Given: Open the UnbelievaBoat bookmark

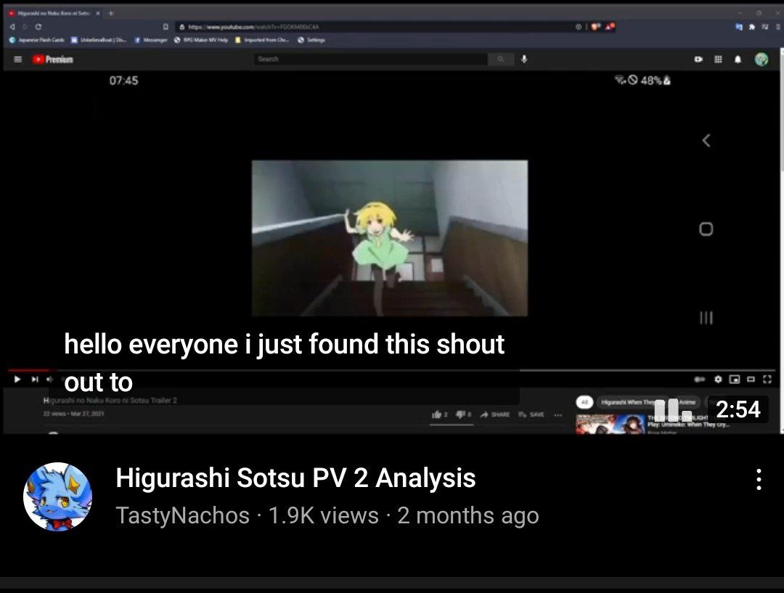Looking at the screenshot, I should (99, 40).
